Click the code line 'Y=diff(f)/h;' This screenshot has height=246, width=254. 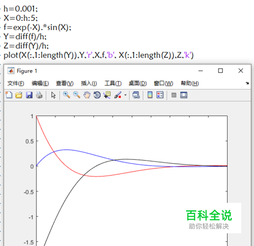pyautogui.click(x=25, y=37)
